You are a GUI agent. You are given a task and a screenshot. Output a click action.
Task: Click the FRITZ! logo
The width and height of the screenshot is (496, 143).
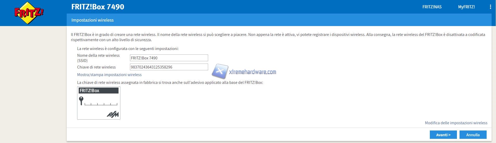[29, 13]
